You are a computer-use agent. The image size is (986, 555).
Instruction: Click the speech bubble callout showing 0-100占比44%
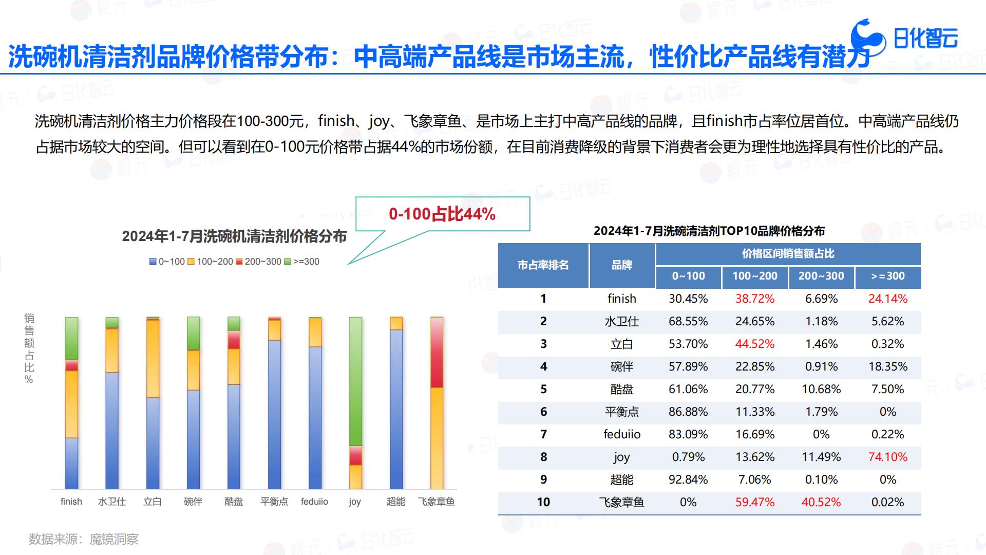[443, 215]
